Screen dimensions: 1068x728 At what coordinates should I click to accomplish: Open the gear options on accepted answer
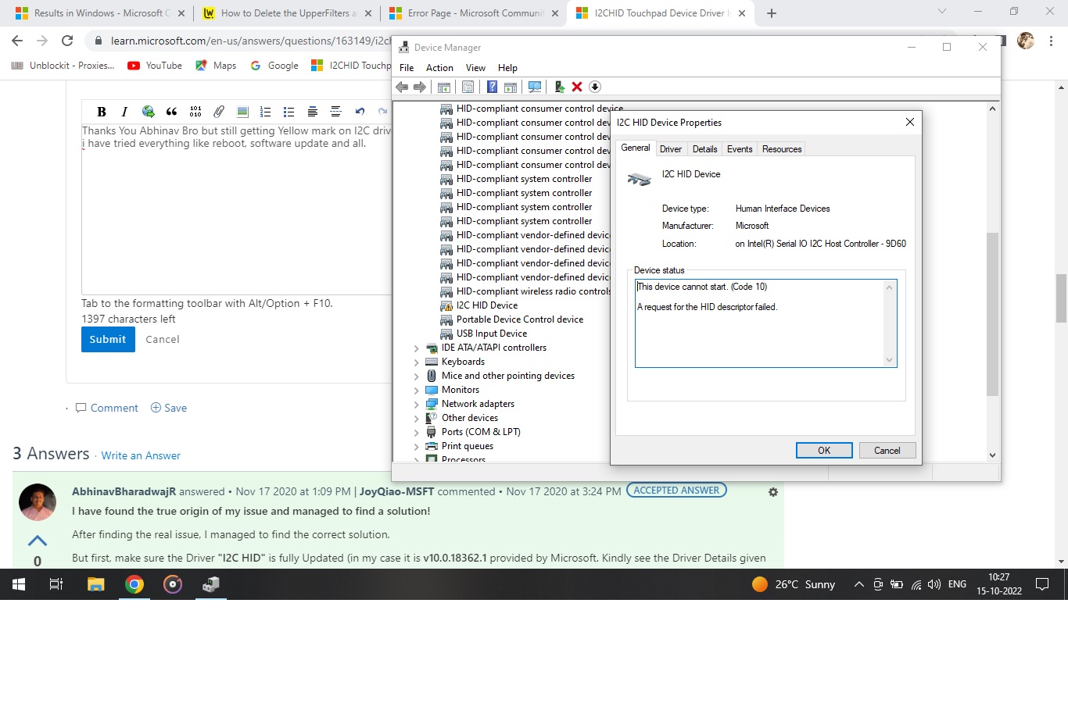(773, 492)
